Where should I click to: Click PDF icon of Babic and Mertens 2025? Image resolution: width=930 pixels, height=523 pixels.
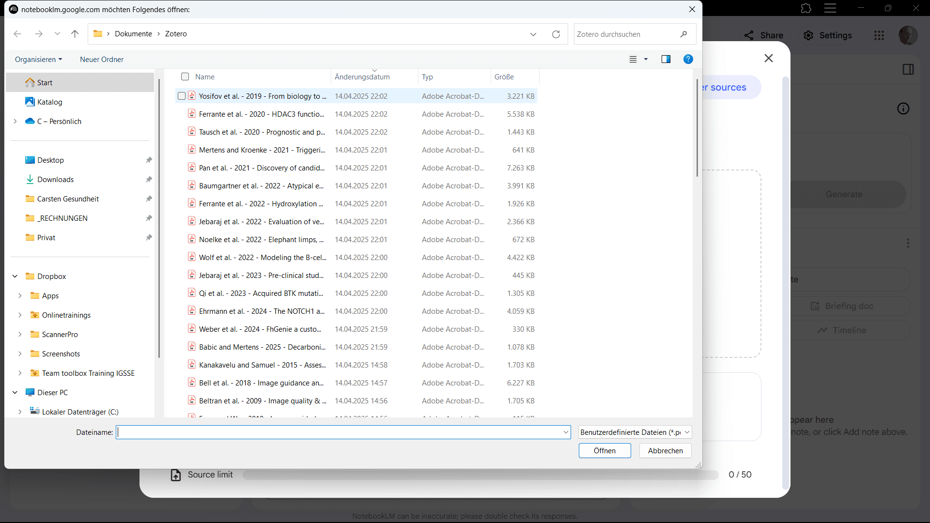pos(192,347)
